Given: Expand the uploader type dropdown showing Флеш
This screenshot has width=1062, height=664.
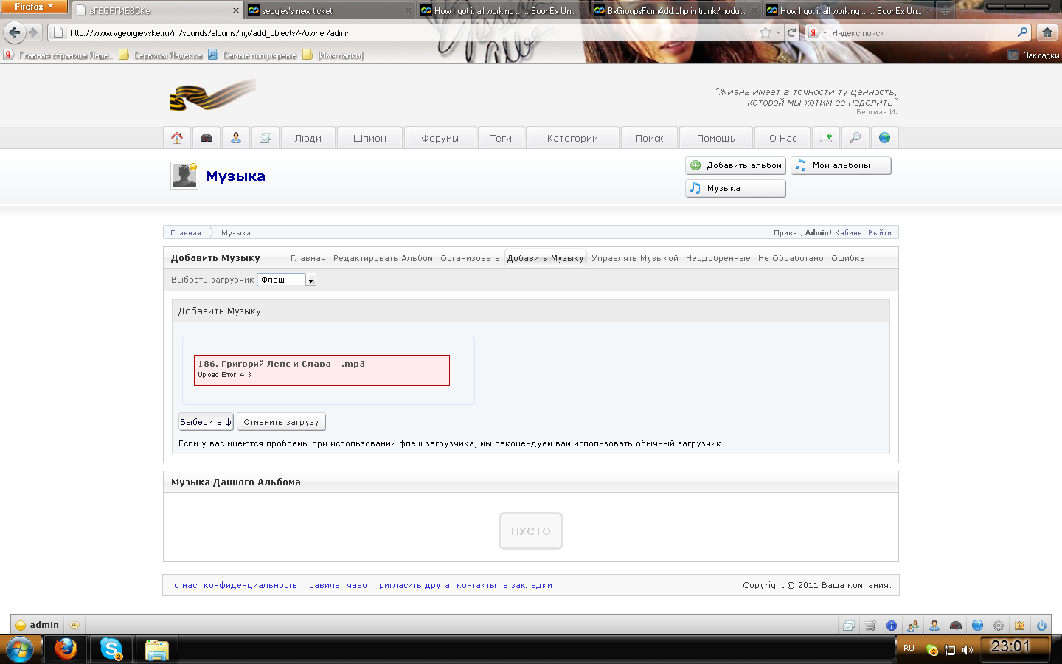Looking at the screenshot, I should [x=310, y=280].
